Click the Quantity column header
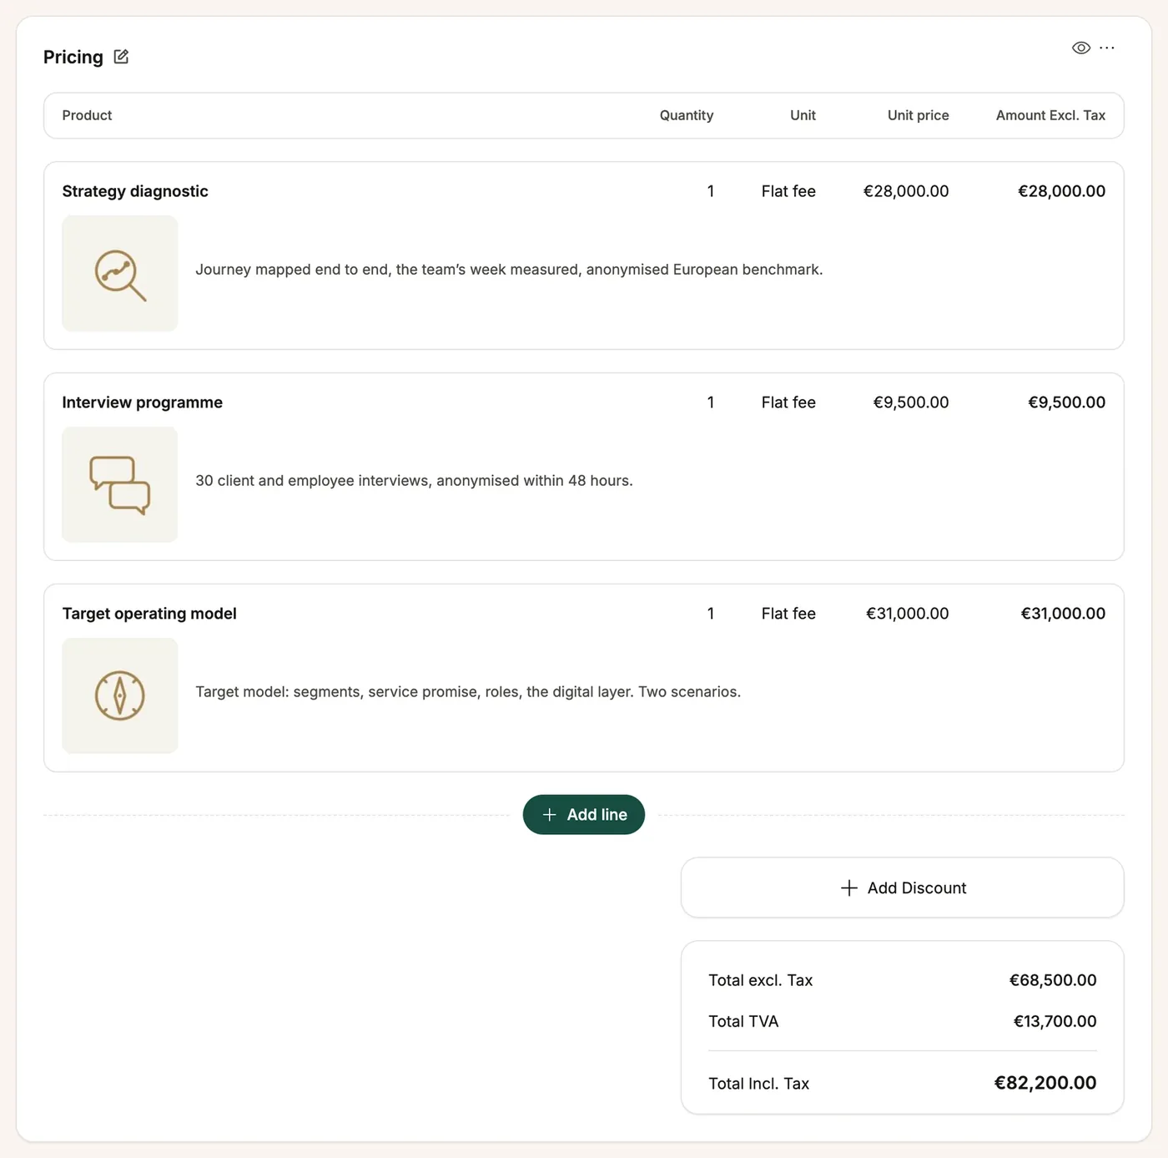Screen dimensions: 1168x1158 687,115
